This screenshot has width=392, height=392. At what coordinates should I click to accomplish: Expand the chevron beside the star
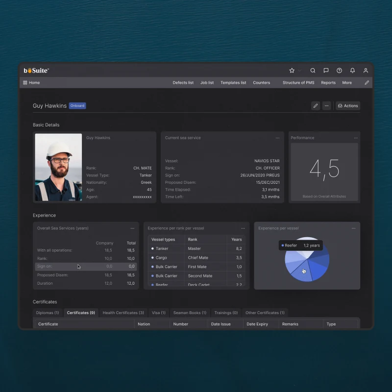pos(299,71)
